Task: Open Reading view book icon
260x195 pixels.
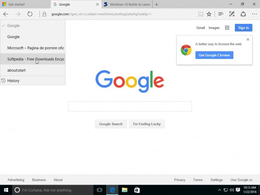Action: pyautogui.click(x=201, y=14)
